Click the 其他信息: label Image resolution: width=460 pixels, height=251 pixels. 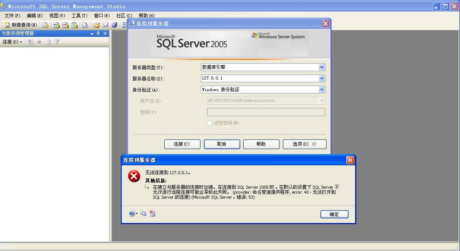click(x=156, y=181)
